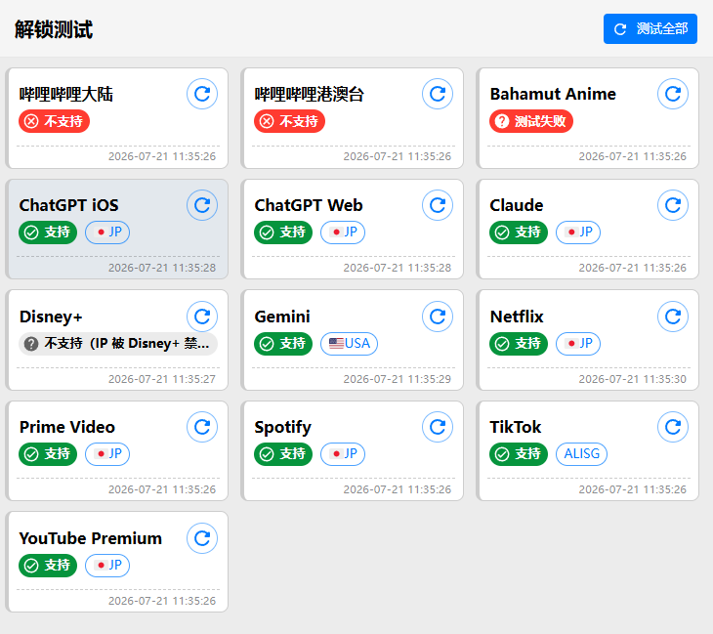713x634 pixels.
Task: Click 不支持 badge on 哔哩哔哩大陆
Action: 54,121
